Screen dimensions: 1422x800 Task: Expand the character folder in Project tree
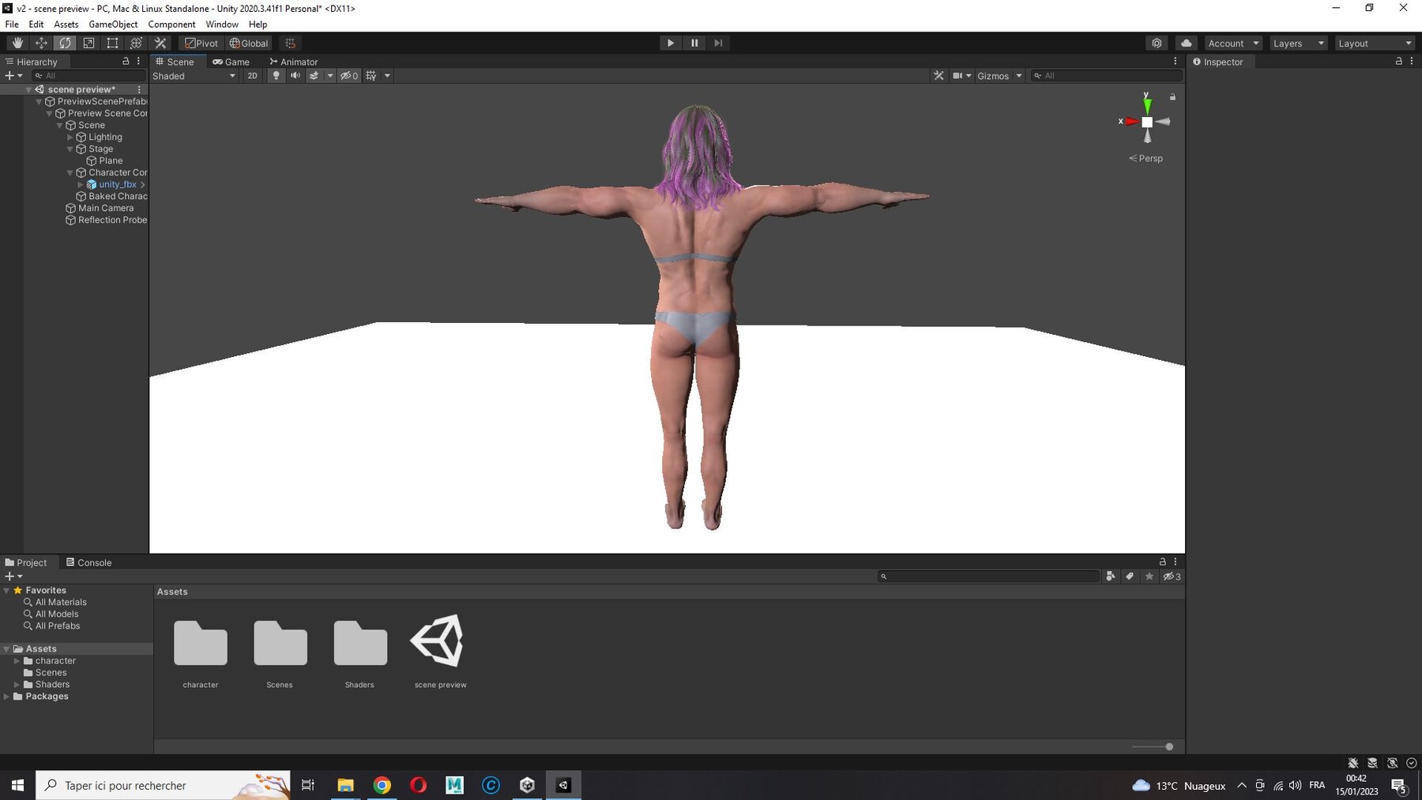tap(17, 661)
